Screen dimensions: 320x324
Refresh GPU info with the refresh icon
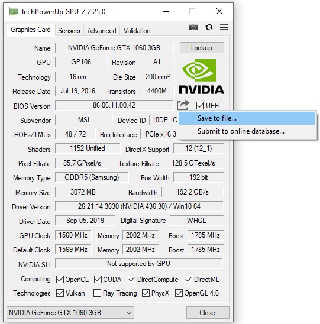(209, 27)
